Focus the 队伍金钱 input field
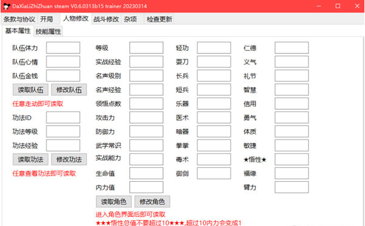The width and height of the screenshot is (365, 226). pyautogui.click(x=63, y=76)
